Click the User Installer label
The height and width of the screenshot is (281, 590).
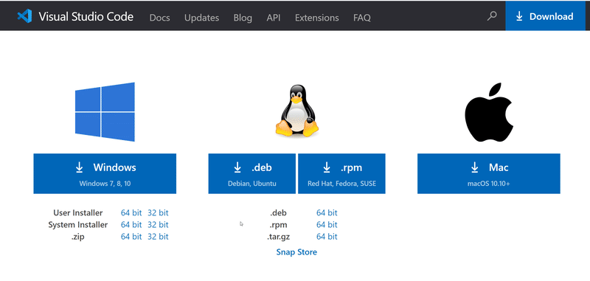coord(78,213)
